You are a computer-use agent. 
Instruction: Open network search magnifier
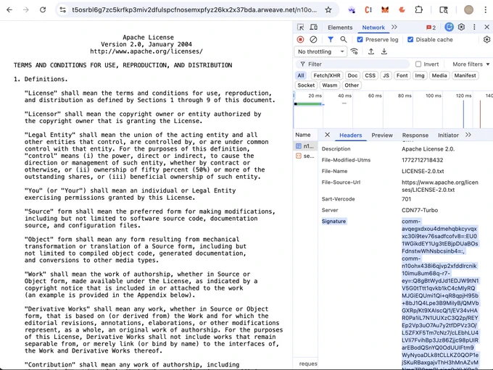344,40
